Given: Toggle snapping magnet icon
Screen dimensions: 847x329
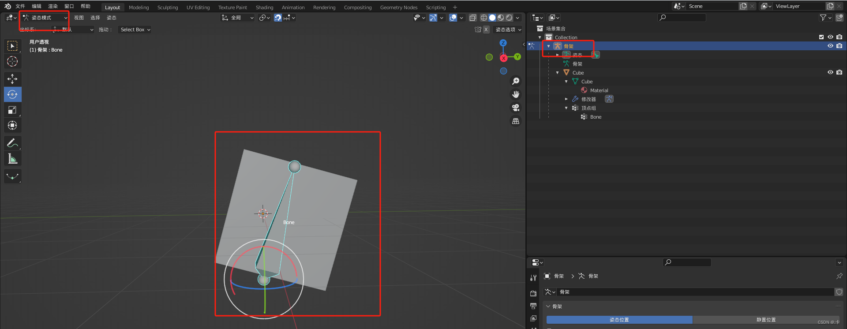Looking at the screenshot, I should point(278,18).
